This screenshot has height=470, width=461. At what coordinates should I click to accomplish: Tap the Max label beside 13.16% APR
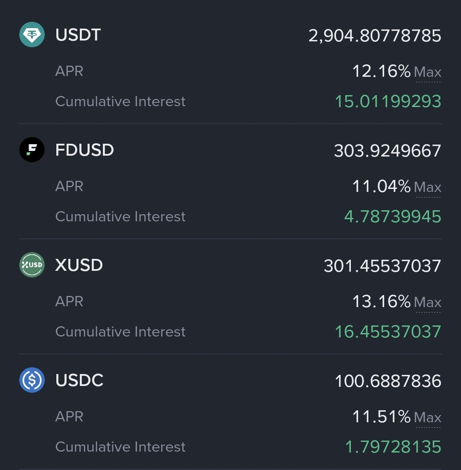428,303
